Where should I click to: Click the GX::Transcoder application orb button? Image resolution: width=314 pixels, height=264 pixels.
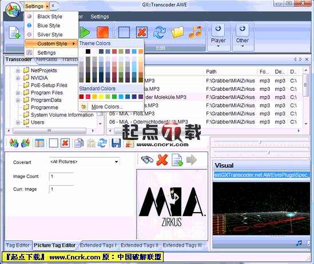click(13, 9)
